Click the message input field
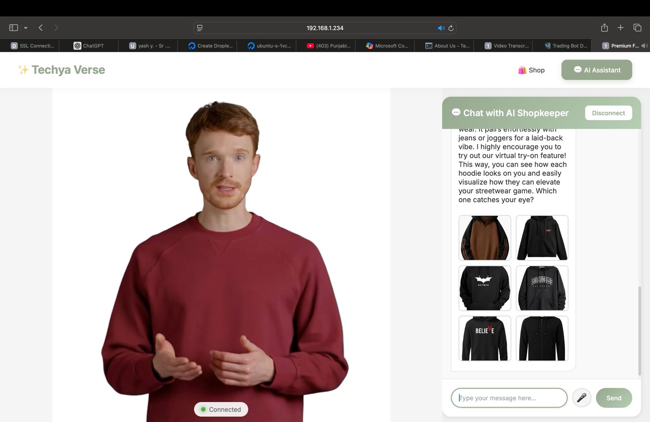650x422 pixels. [509, 398]
